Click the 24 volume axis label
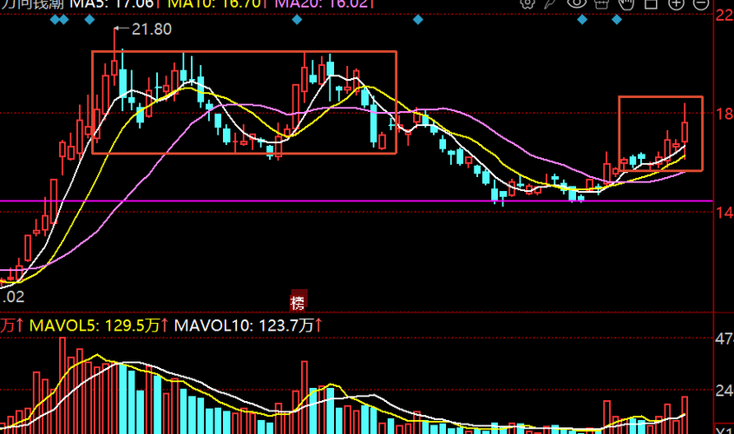 [x=724, y=390]
